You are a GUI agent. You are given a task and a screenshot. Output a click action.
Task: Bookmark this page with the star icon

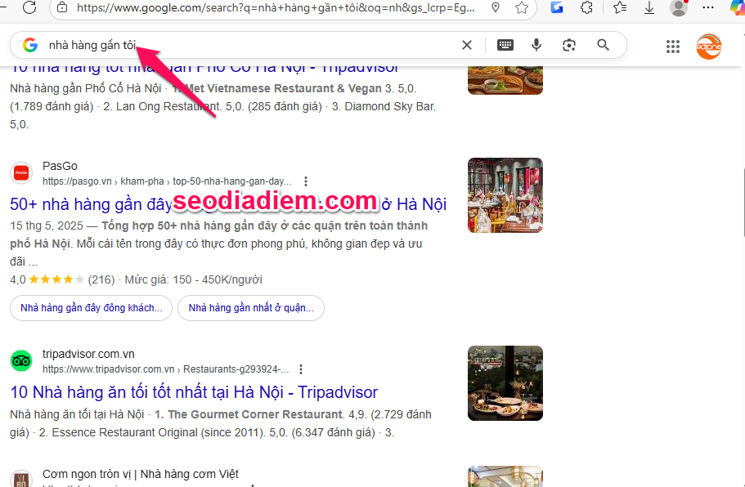coord(522,7)
